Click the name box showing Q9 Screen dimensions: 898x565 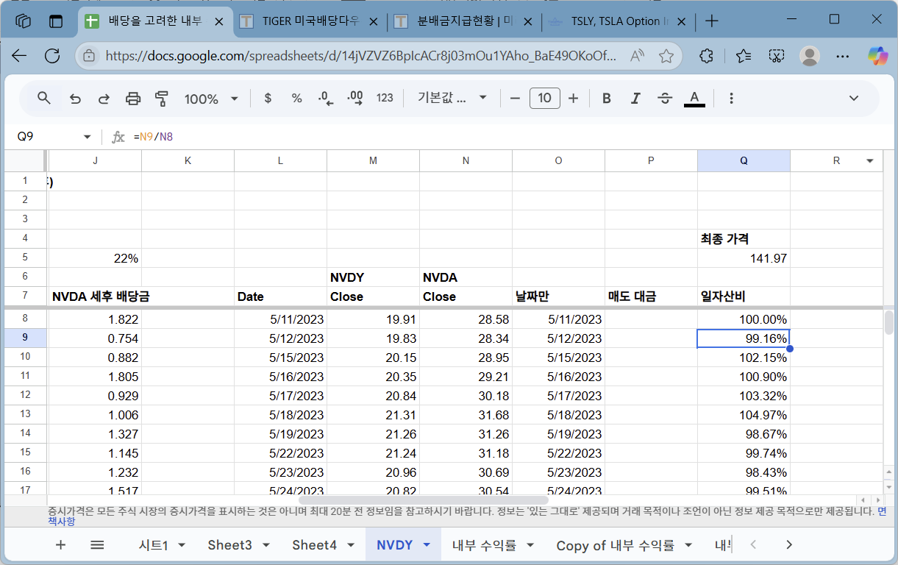coord(44,137)
